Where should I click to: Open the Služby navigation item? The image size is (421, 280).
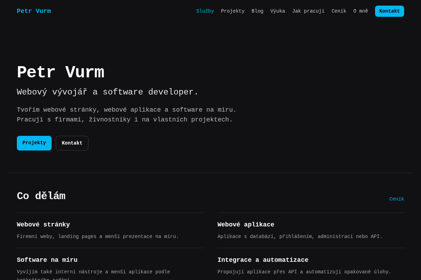tap(205, 11)
